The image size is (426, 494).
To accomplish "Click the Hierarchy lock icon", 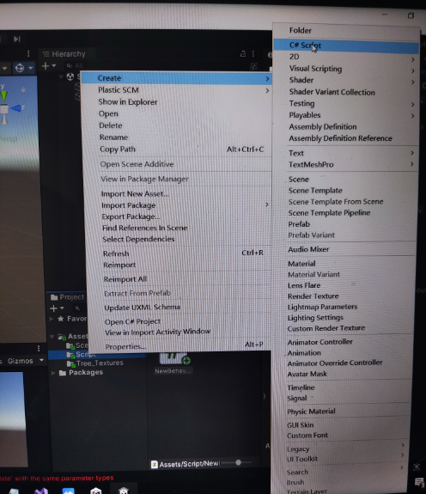I will tap(243, 53).
